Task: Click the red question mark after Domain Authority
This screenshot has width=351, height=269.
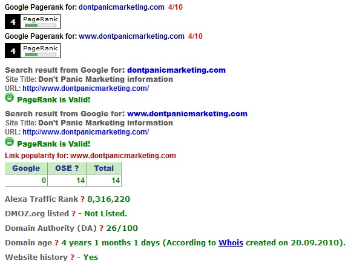Action: (102, 228)
